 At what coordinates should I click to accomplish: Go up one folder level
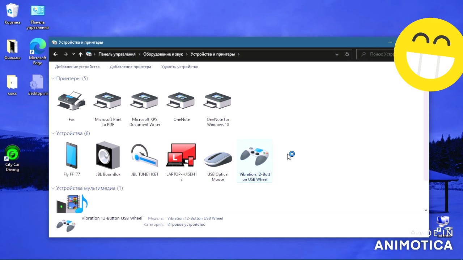point(80,54)
